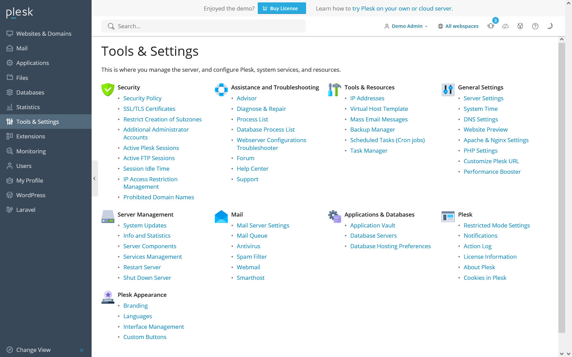
Task: Go to Extensions in the sidebar
Action: (x=31, y=136)
